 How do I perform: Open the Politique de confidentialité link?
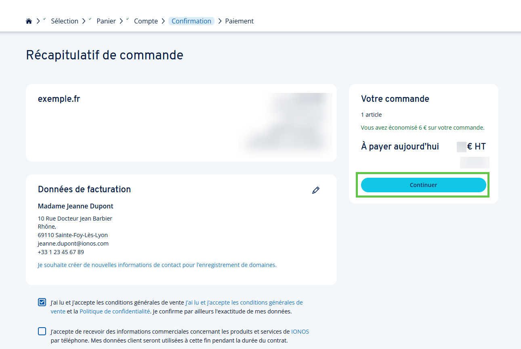115,311
